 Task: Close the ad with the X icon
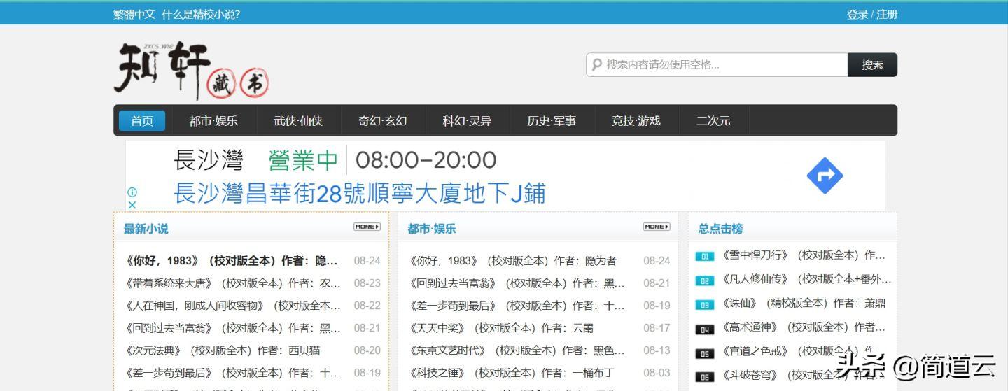(x=132, y=205)
